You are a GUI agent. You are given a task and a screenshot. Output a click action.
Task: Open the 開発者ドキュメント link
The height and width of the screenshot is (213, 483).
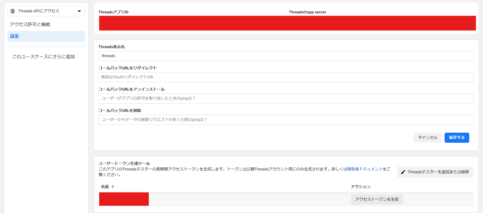pyautogui.click(x=365, y=169)
